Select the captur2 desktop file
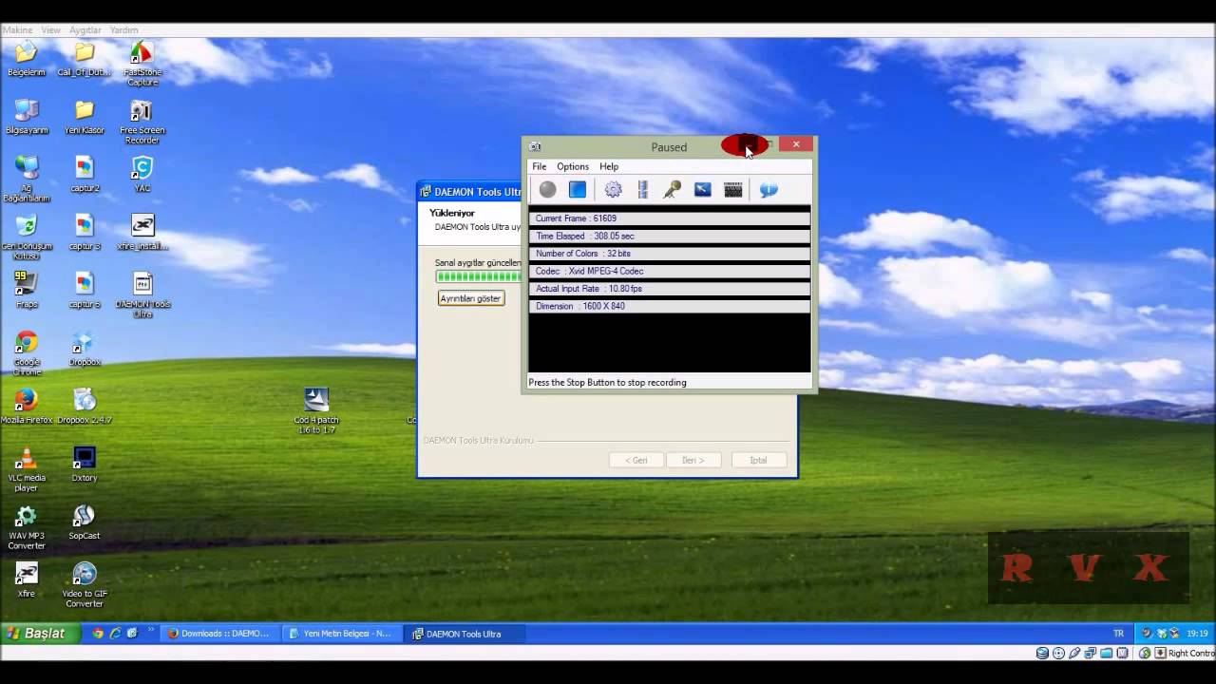This screenshot has height=684, width=1216. pos(85,175)
